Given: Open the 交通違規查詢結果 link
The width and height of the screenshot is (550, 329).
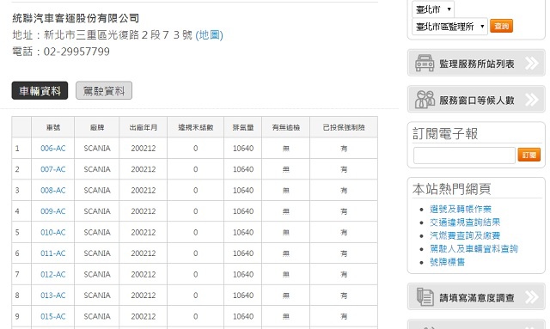Looking at the screenshot, I should click(465, 222).
